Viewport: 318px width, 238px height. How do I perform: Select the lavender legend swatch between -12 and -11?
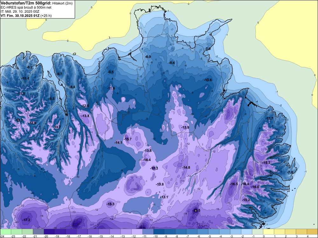click(137, 232)
